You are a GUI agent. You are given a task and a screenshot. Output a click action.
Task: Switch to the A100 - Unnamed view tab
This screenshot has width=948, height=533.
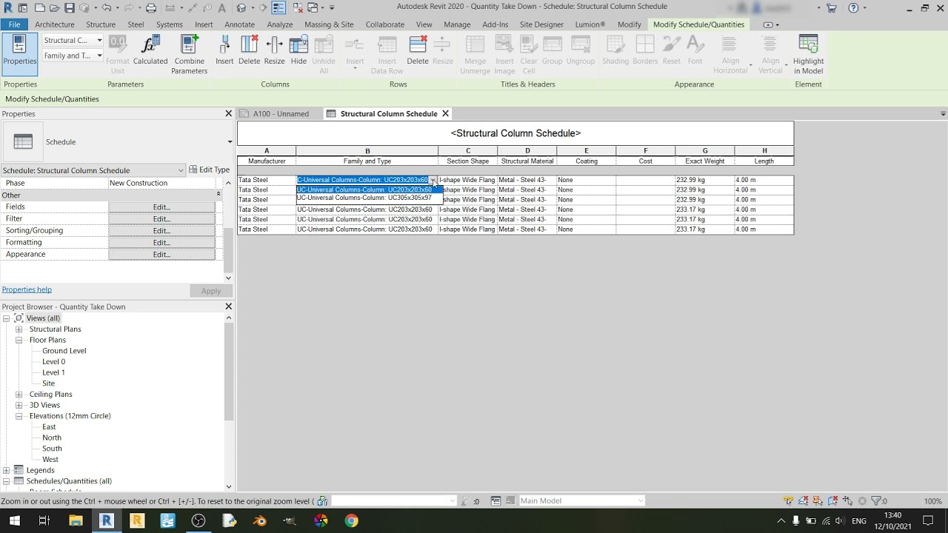(x=281, y=114)
